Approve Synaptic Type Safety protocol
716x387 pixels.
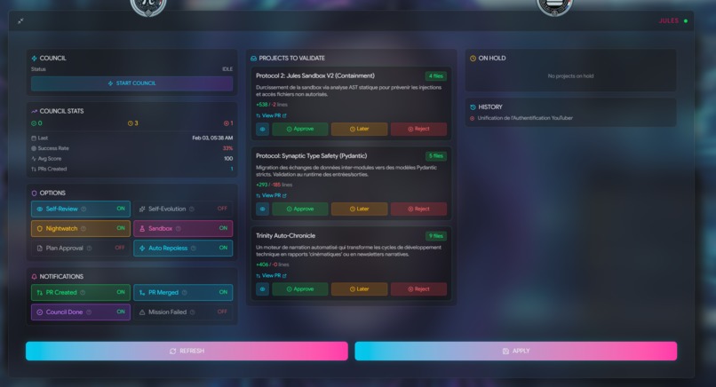click(300, 209)
